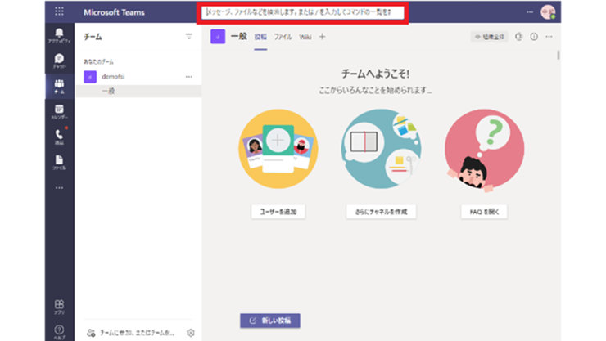Open Calls phone icon in sidebar

click(59, 137)
